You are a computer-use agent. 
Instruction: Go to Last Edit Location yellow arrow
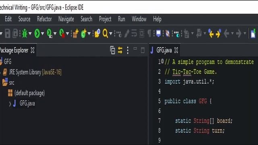211,33
